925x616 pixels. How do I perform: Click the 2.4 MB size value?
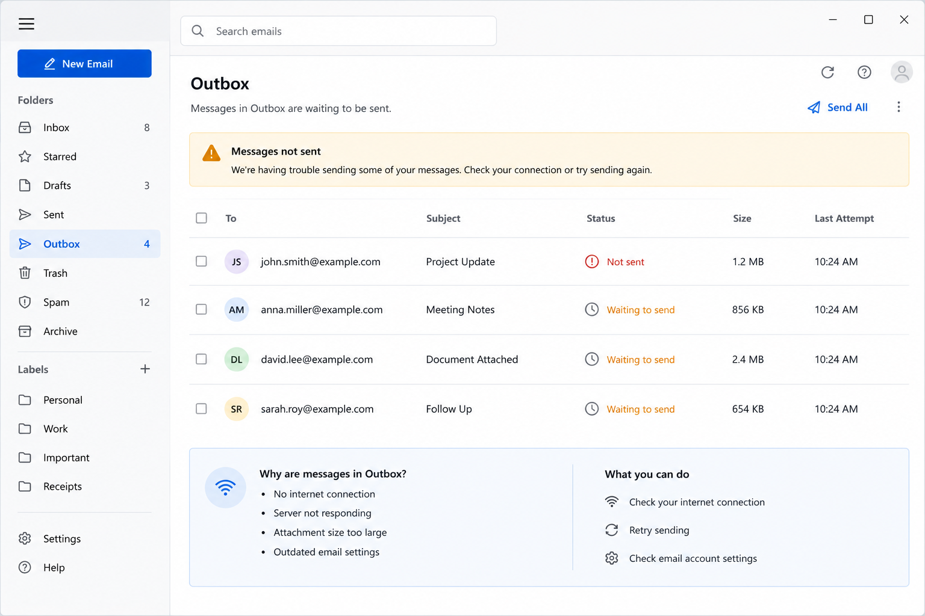tap(748, 359)
